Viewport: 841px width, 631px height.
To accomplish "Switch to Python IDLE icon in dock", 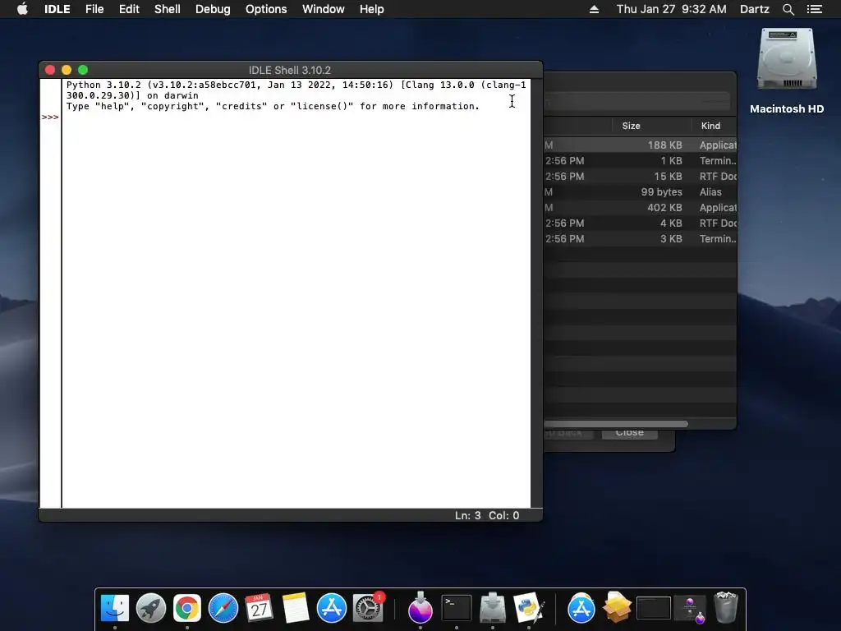I will (529, 608).
